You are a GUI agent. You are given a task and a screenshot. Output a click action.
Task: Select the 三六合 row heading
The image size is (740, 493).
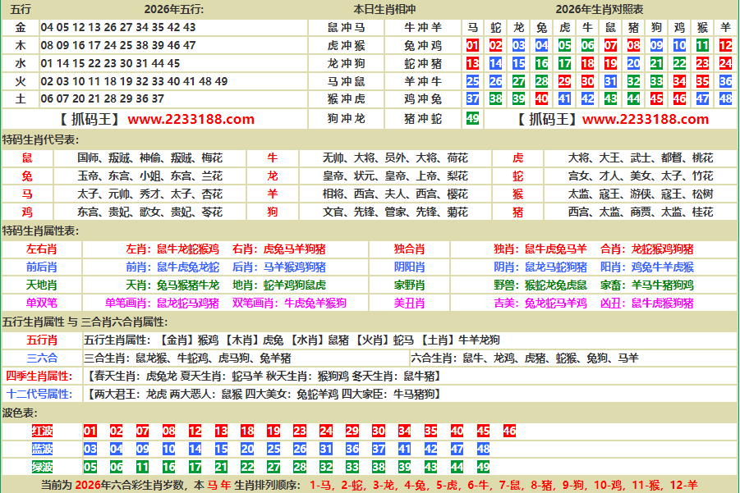click(x=41, y=358)
